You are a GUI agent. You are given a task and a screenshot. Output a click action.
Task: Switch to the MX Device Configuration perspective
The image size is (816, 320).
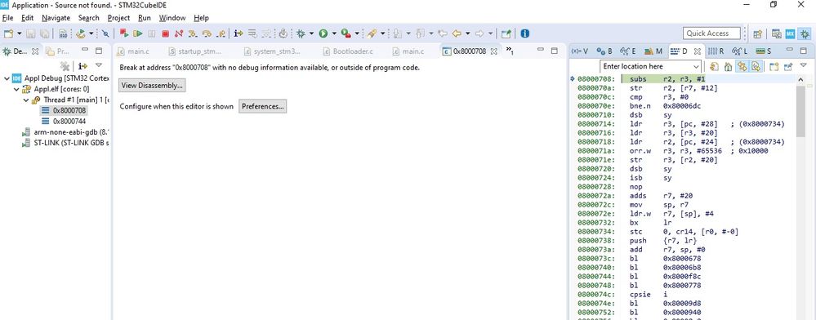(x=791, y=33)
